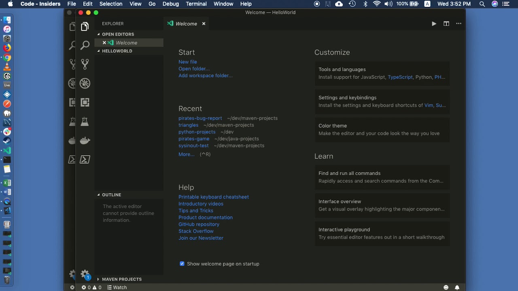Toggle Show welcome page on startup checkbox
This screenshot has height=291, width=518.
182,264
